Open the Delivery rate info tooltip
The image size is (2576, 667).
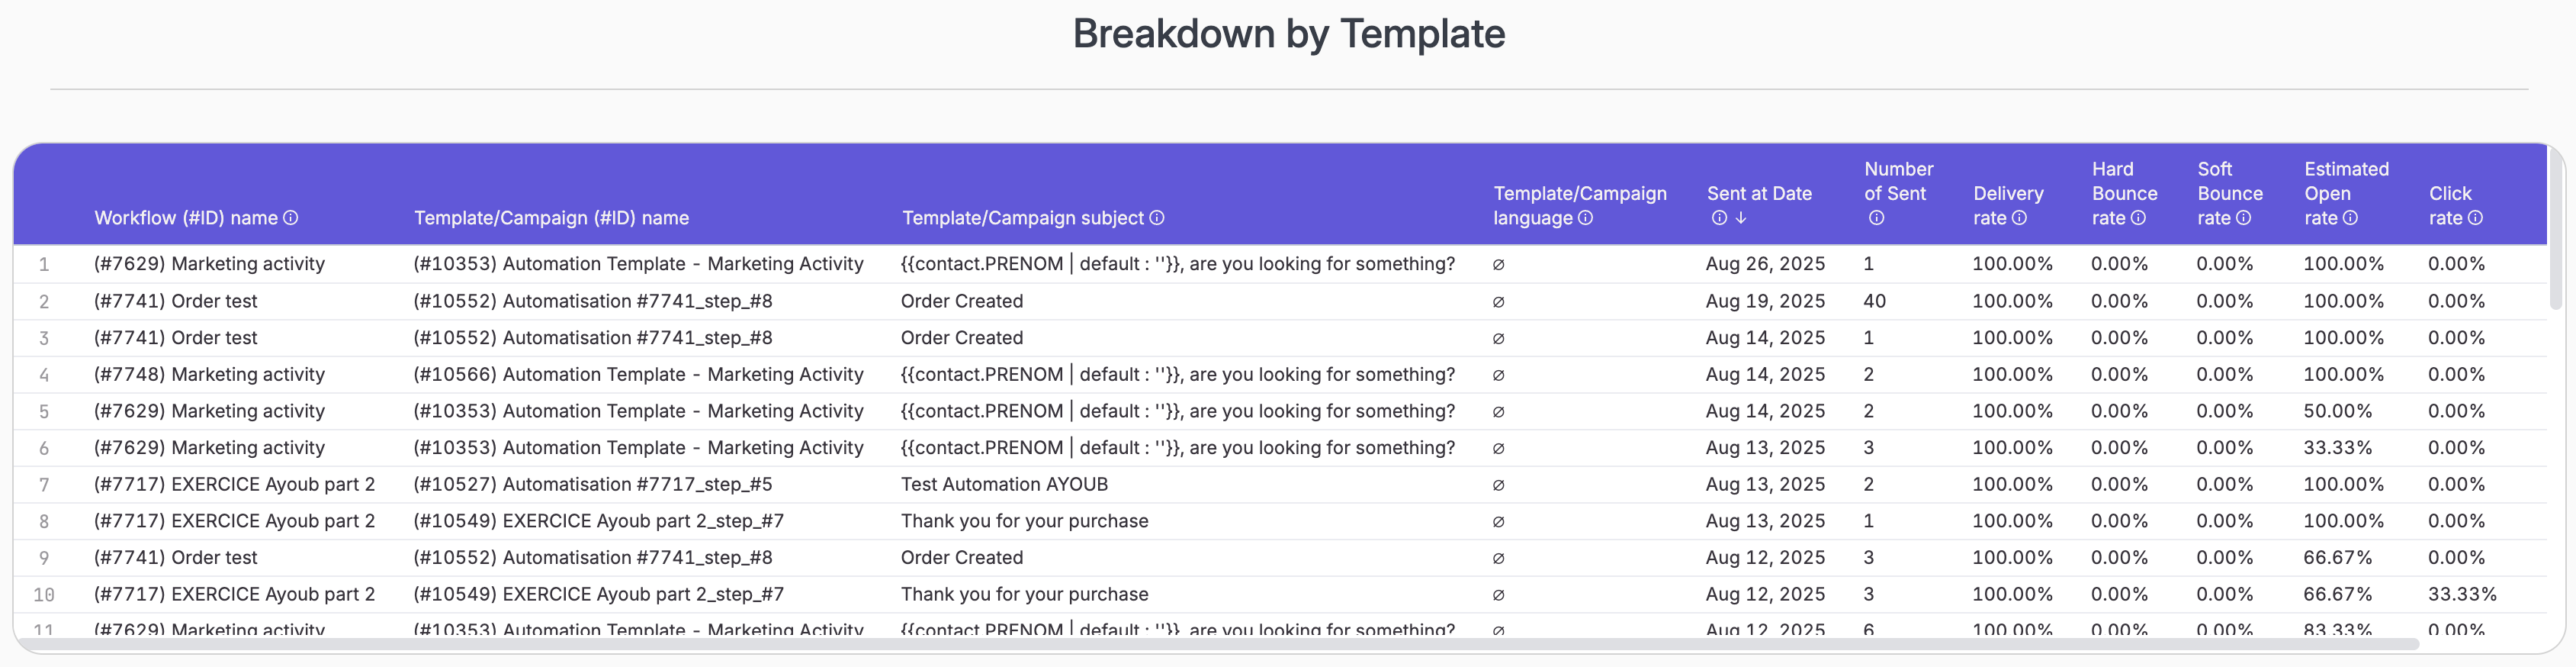[2019, 217]
